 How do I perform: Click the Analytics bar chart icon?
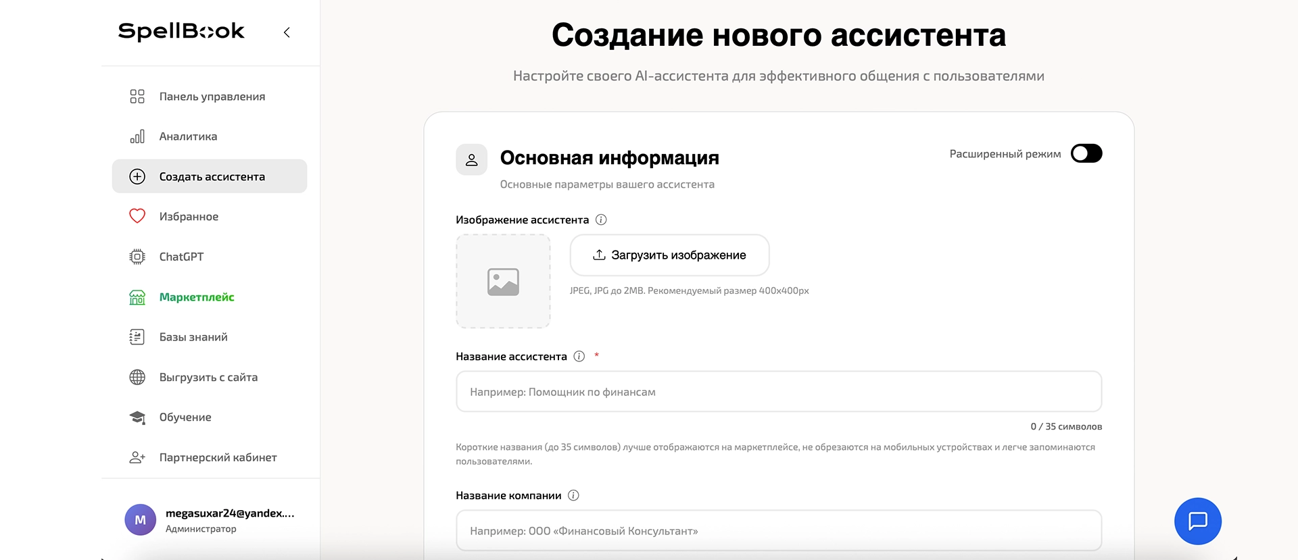point(137,136)
